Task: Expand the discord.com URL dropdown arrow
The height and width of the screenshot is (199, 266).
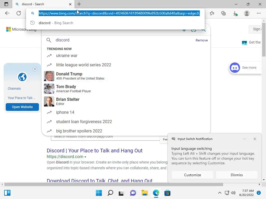Action: pyautogui.click(x=85, y=157)
